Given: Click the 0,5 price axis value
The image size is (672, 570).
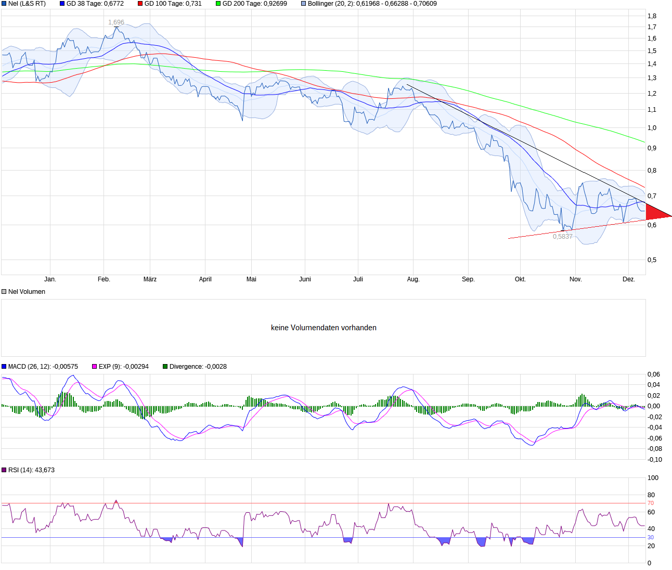Looking at the screenshot, I should 652,260.
